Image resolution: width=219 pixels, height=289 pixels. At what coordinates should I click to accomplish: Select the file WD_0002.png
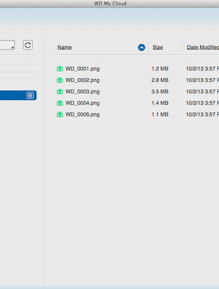[83, 80]
